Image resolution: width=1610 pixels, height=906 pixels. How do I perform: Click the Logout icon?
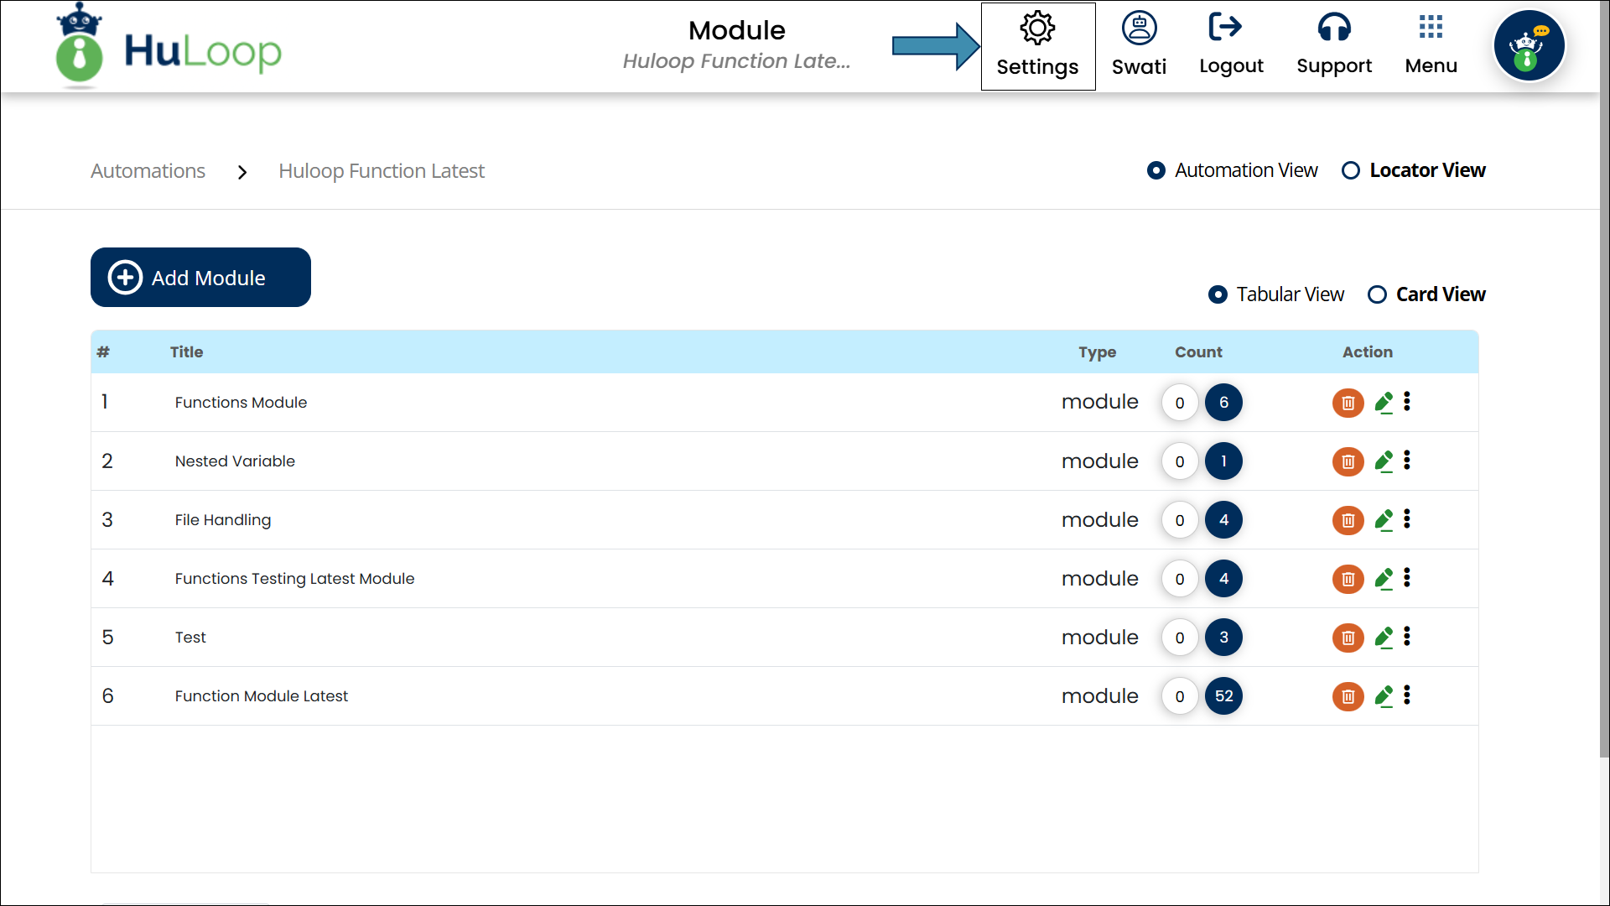pyautogui.click(x=1224, y=28)
